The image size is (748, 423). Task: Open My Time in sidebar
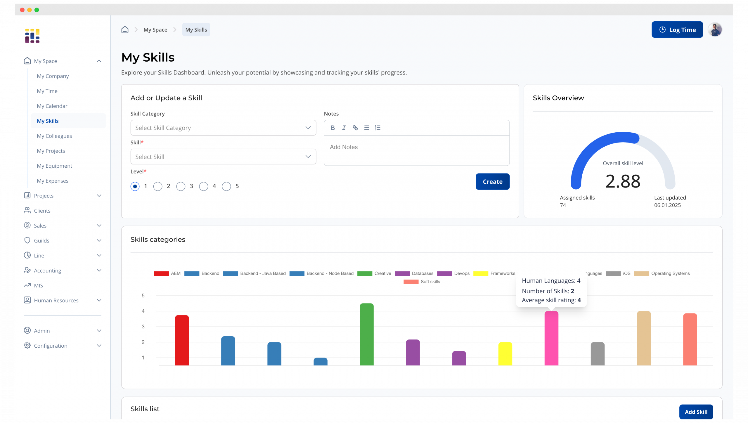47,91
